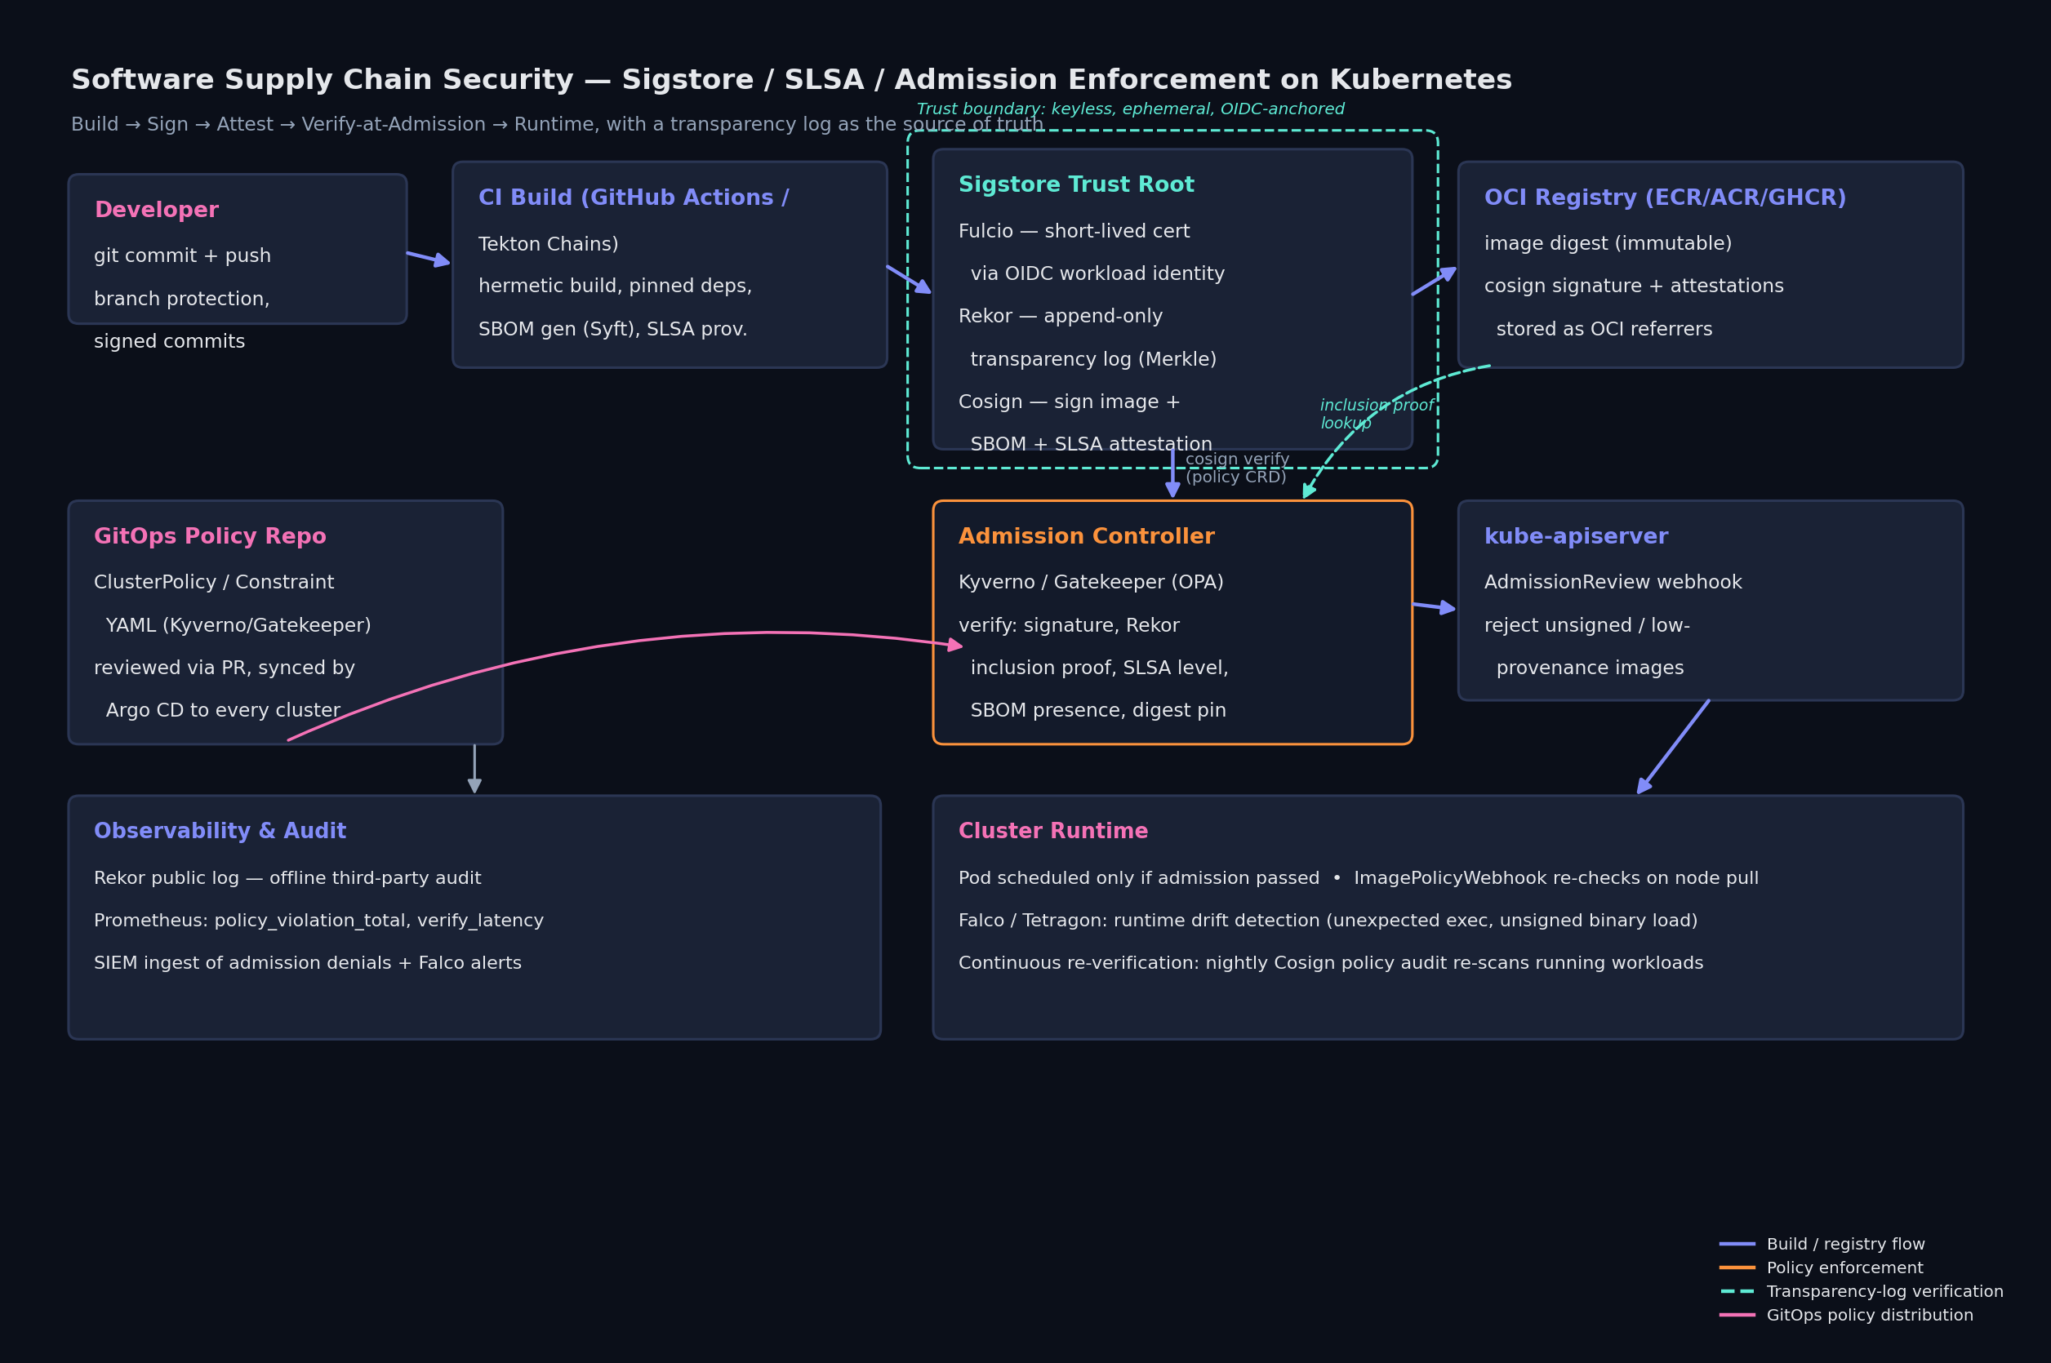Click the Transparency-log verification legend entry
The height and width of the screenshot is (1363, 2051).
1861,1292
